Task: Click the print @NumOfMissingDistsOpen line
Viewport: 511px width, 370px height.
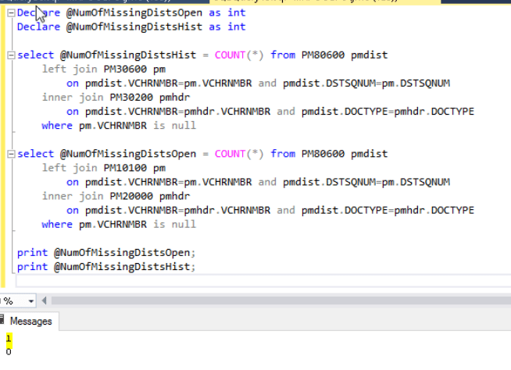Action: coord(105,253)
